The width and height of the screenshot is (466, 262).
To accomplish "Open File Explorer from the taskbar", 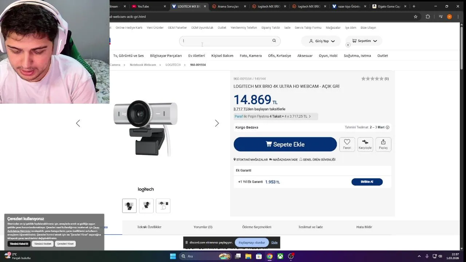I will (x=248, y=256).
